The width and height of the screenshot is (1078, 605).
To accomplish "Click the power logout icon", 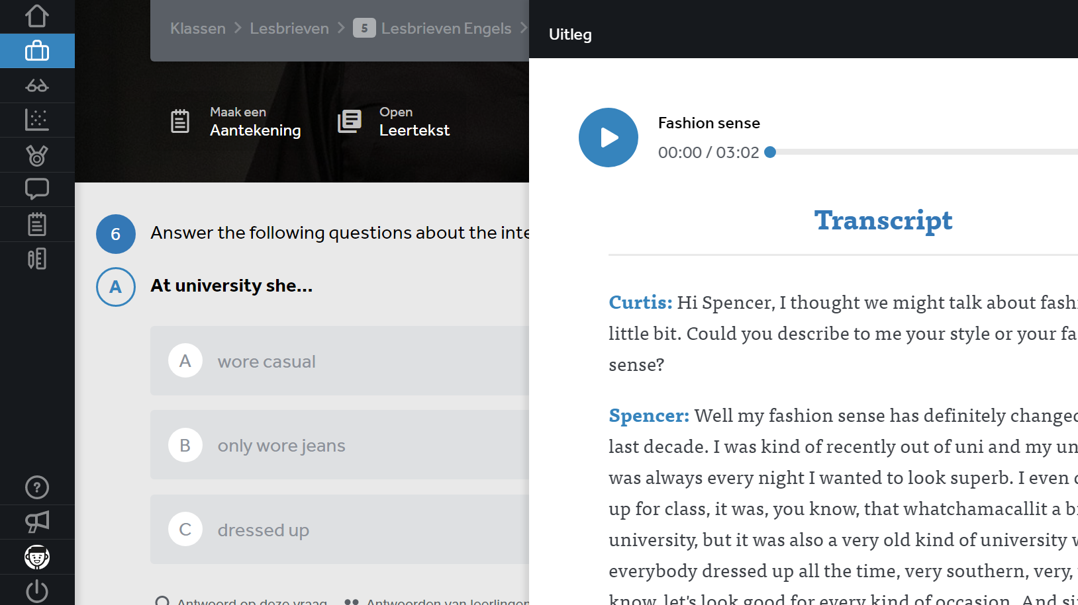I will pyautogui.click(x=37, y=591).
